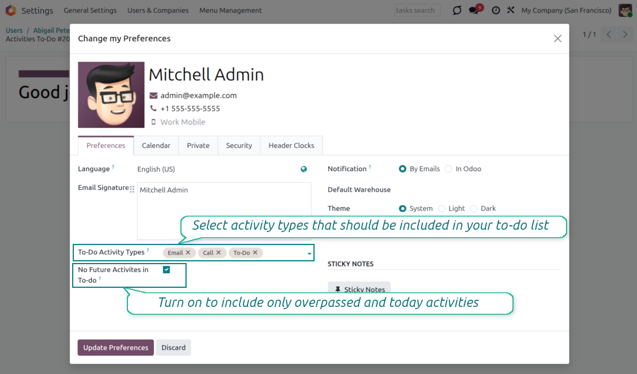Click the phone icon beside +1 555-555-5555
Screen dimensions: 637x374
(153, 108)
